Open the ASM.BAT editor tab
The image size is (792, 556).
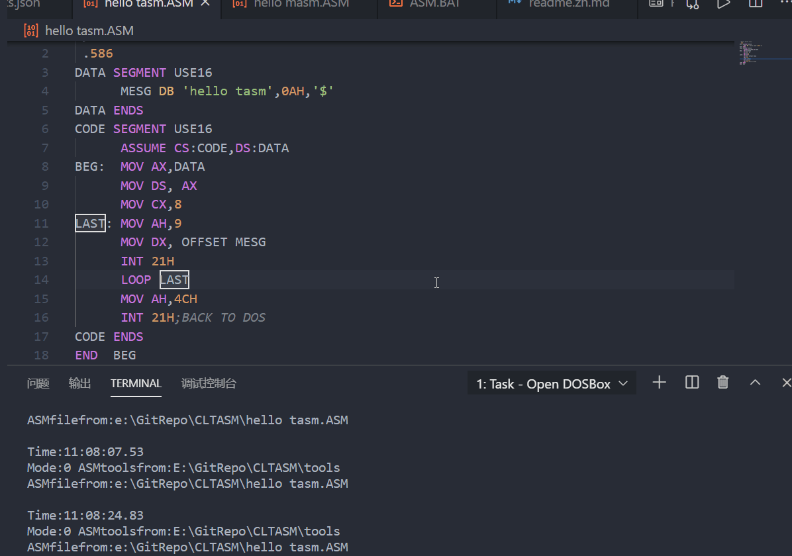pos(437,4)
